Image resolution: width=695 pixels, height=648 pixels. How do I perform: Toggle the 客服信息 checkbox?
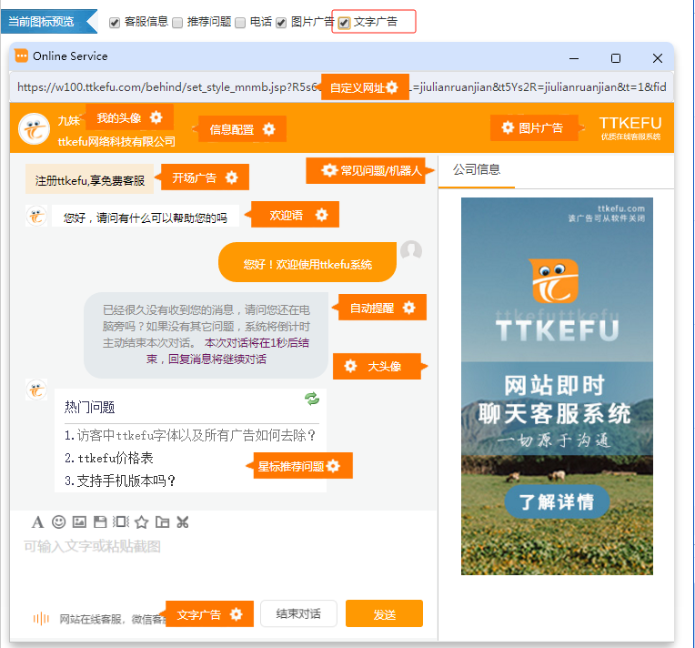(x=115, y=23)
